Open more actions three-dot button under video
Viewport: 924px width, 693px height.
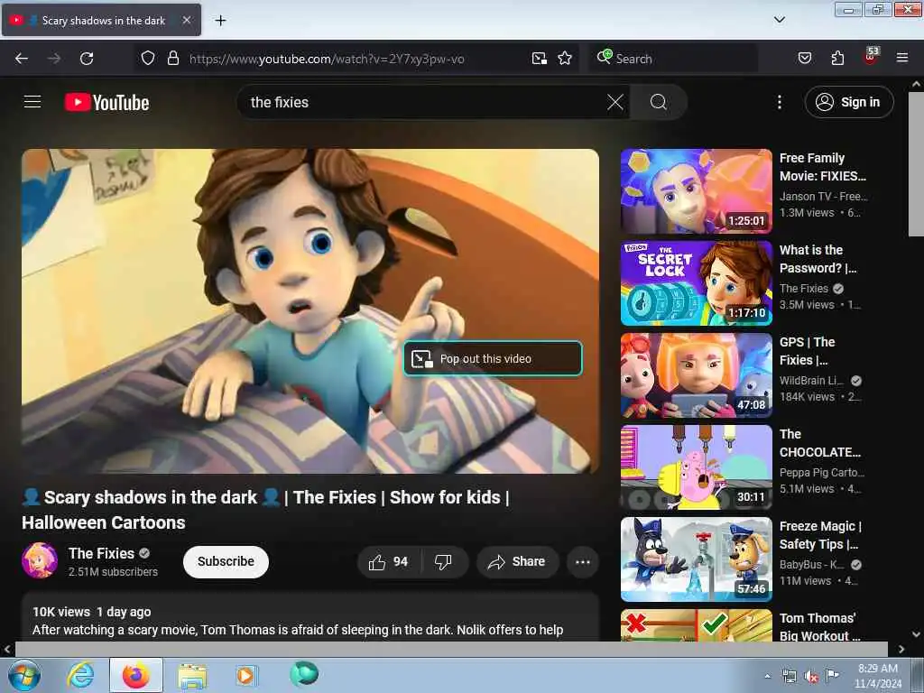pos(583,561)
